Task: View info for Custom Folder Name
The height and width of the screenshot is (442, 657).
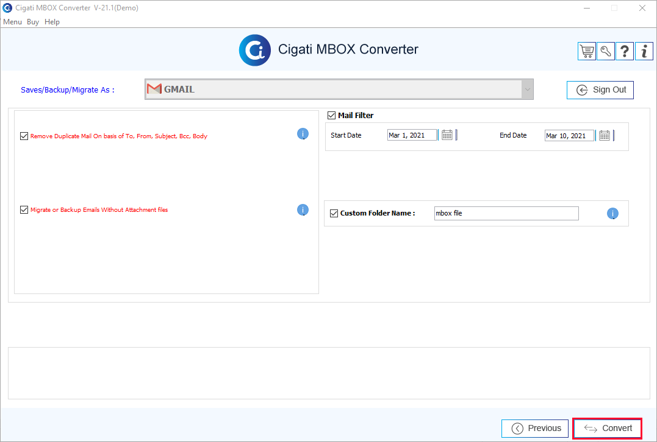Action: pyautogui.click(x=612, y=214)
